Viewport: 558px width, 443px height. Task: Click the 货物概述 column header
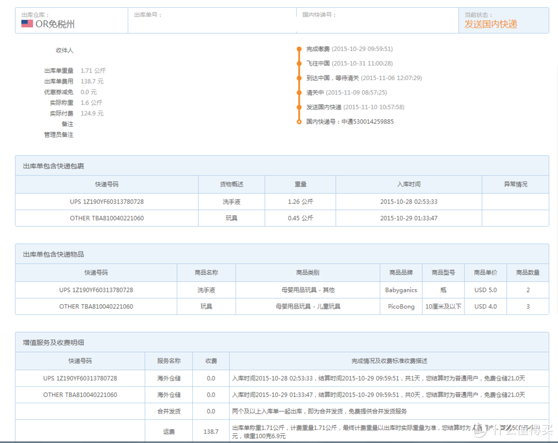pos(231,184)
